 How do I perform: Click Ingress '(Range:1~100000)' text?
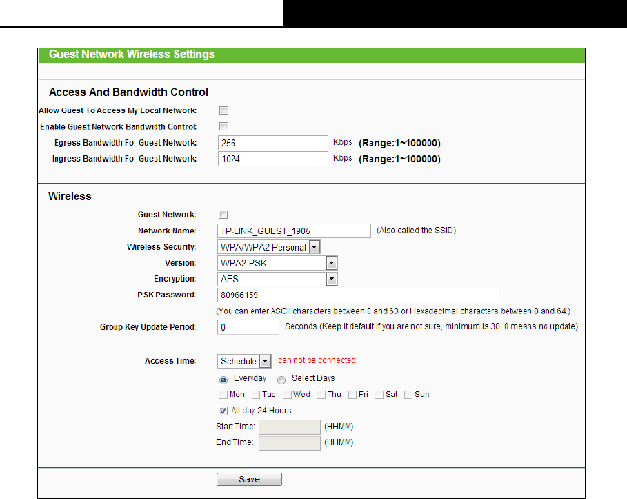[x=399, y=159]
